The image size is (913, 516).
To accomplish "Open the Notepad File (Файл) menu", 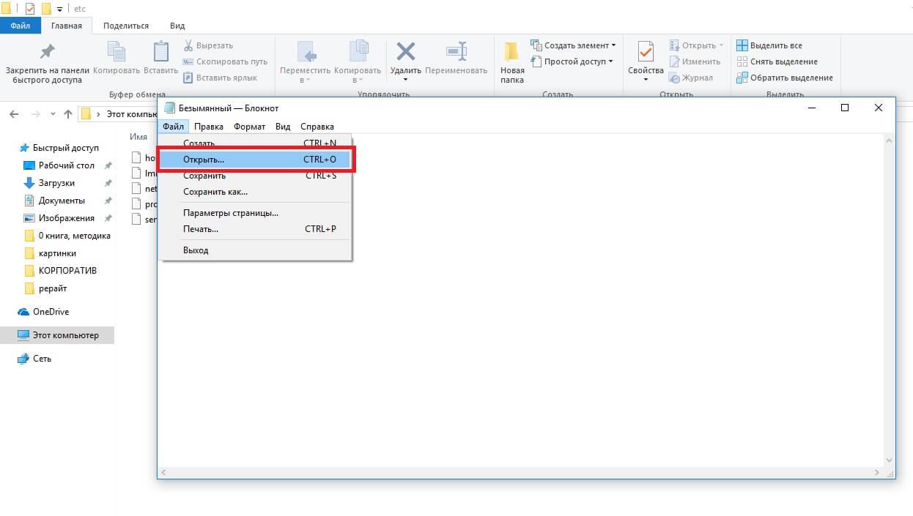I will [173, 127].
